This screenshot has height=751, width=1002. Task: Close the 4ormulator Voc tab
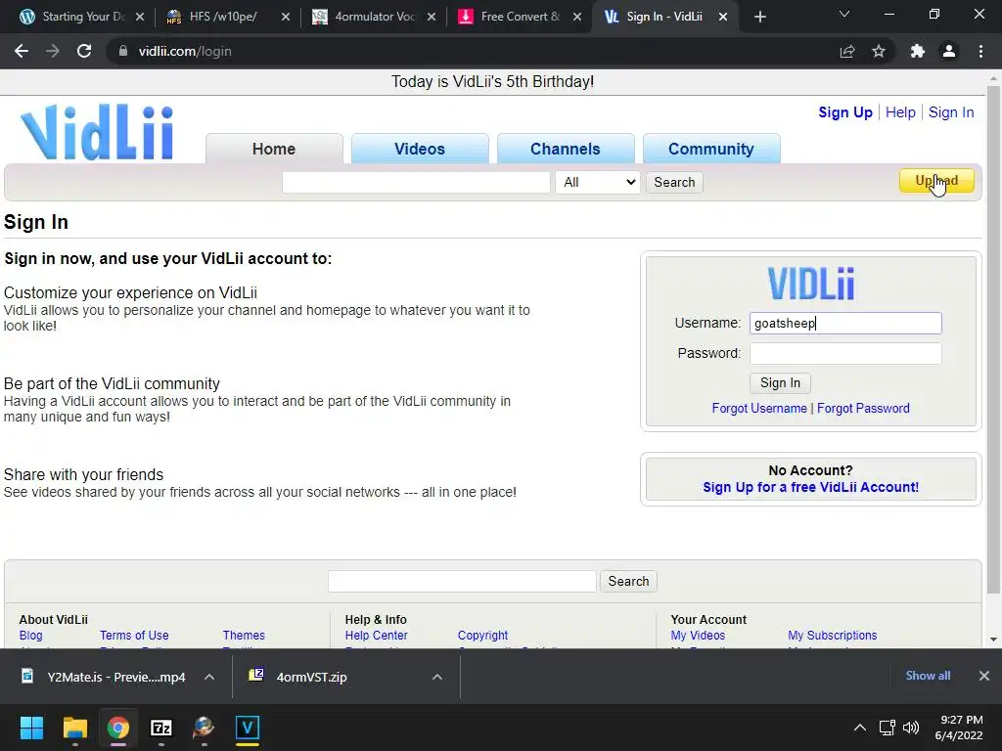click(x=432, y=17)
